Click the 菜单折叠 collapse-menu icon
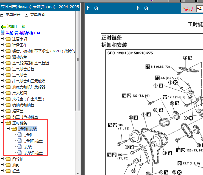The image size is (203, 175). click(26, 15)
